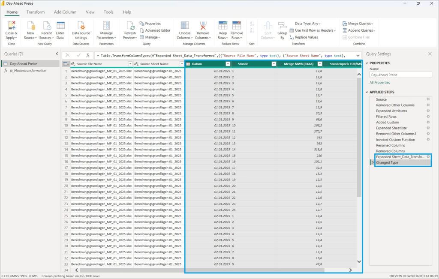Click the query Name input field
Viewport: 439px width, 279px height.
[401, 75]
